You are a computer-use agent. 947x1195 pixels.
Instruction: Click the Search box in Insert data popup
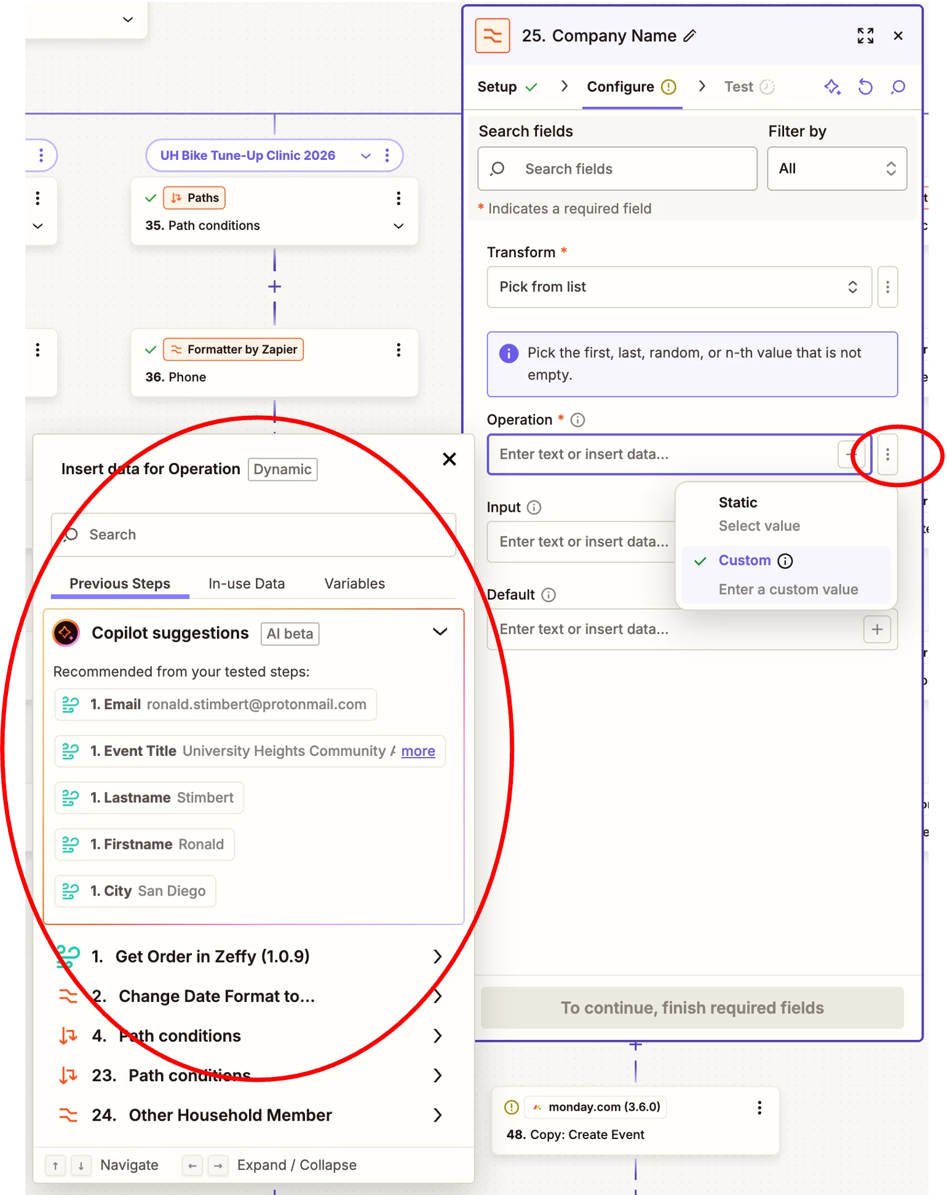[253, 534]
